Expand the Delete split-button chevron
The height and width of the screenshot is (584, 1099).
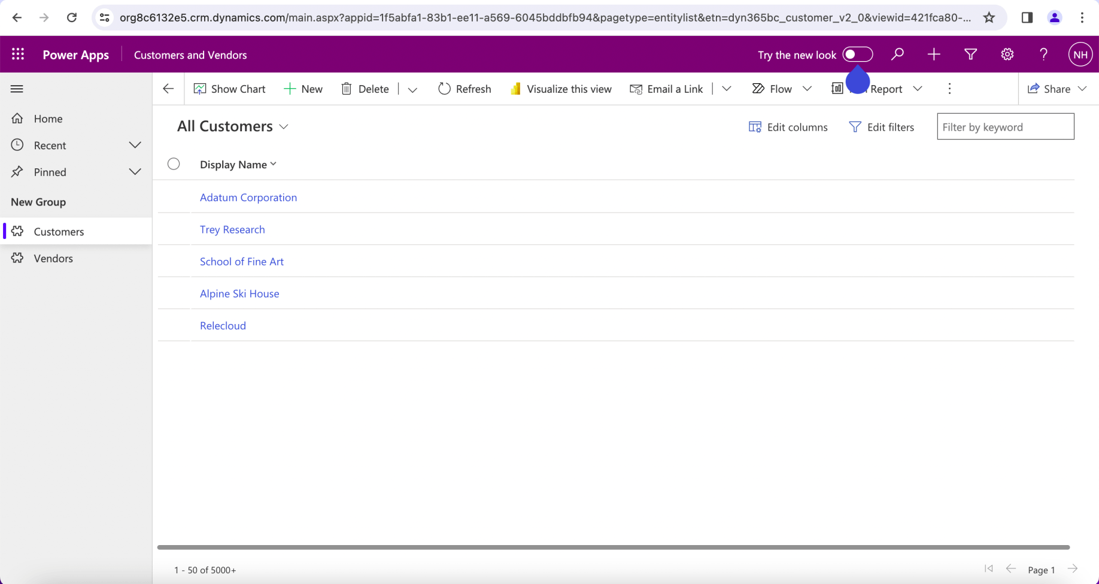tap(412, 89)
